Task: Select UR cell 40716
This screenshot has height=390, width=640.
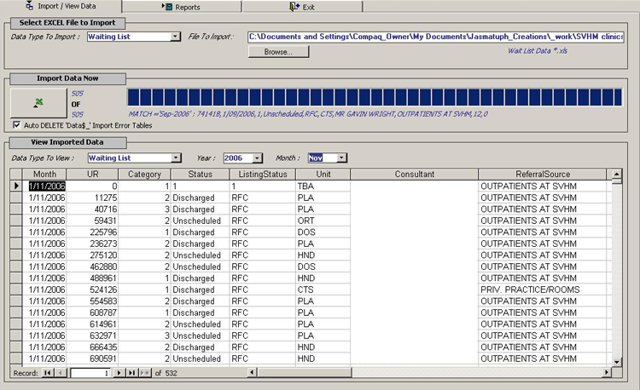Action: 92,209
